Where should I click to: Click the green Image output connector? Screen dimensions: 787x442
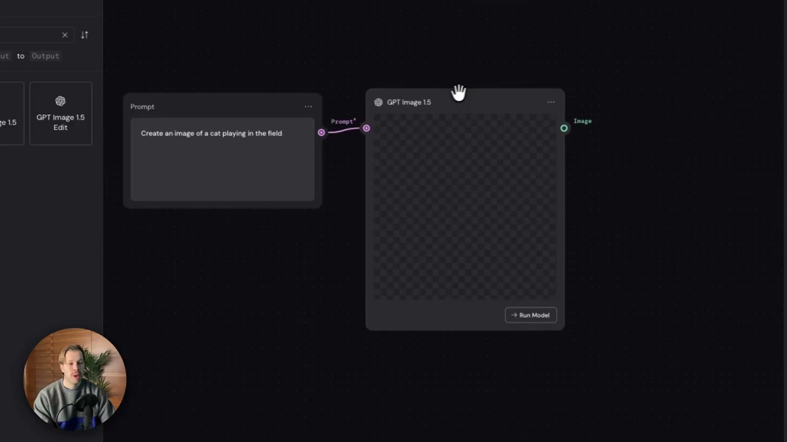click(x=564, y=128)
